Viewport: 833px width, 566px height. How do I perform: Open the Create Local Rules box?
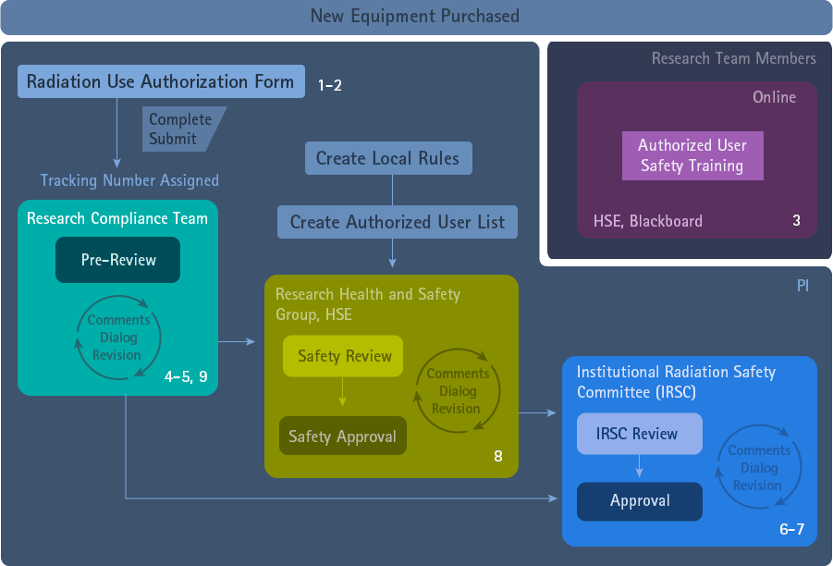[x=388, y=158]
